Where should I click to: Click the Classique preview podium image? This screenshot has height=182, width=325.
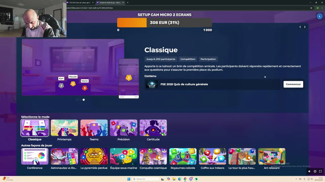pyautogui.click(x=73, y=67)
